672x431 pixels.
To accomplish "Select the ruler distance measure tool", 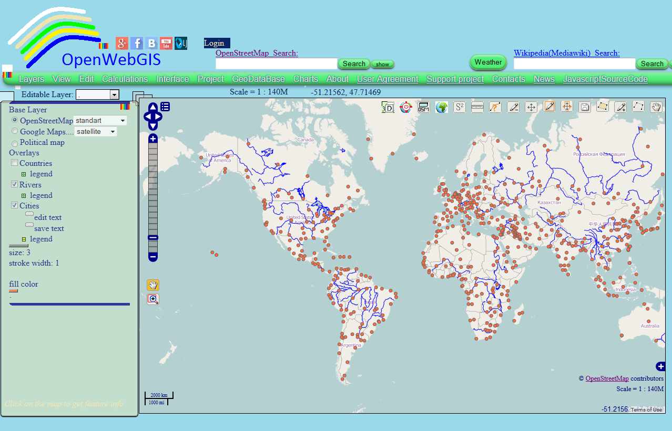I will point(477,107).
